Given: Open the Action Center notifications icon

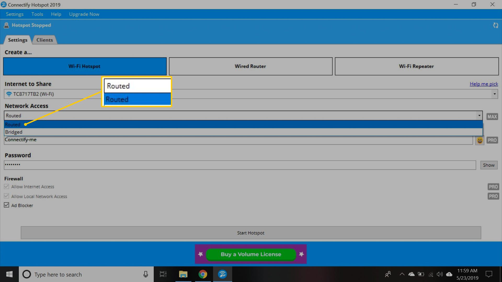Looking at the screenshot, I should 489,274.
